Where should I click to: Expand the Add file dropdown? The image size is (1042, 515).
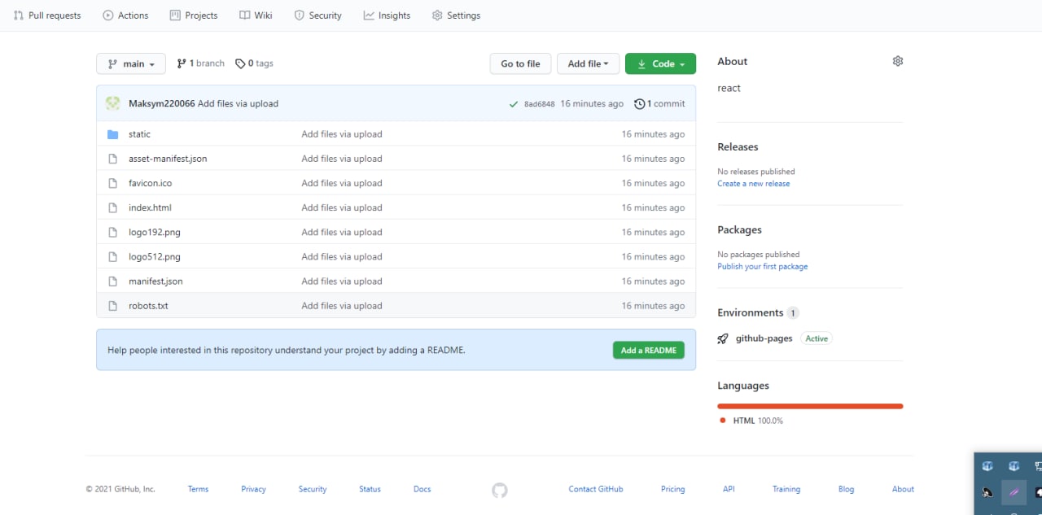tap(588, 63)
